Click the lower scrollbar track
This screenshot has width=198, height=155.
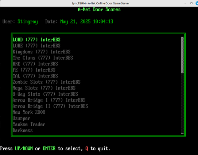[x=182, y=103]
